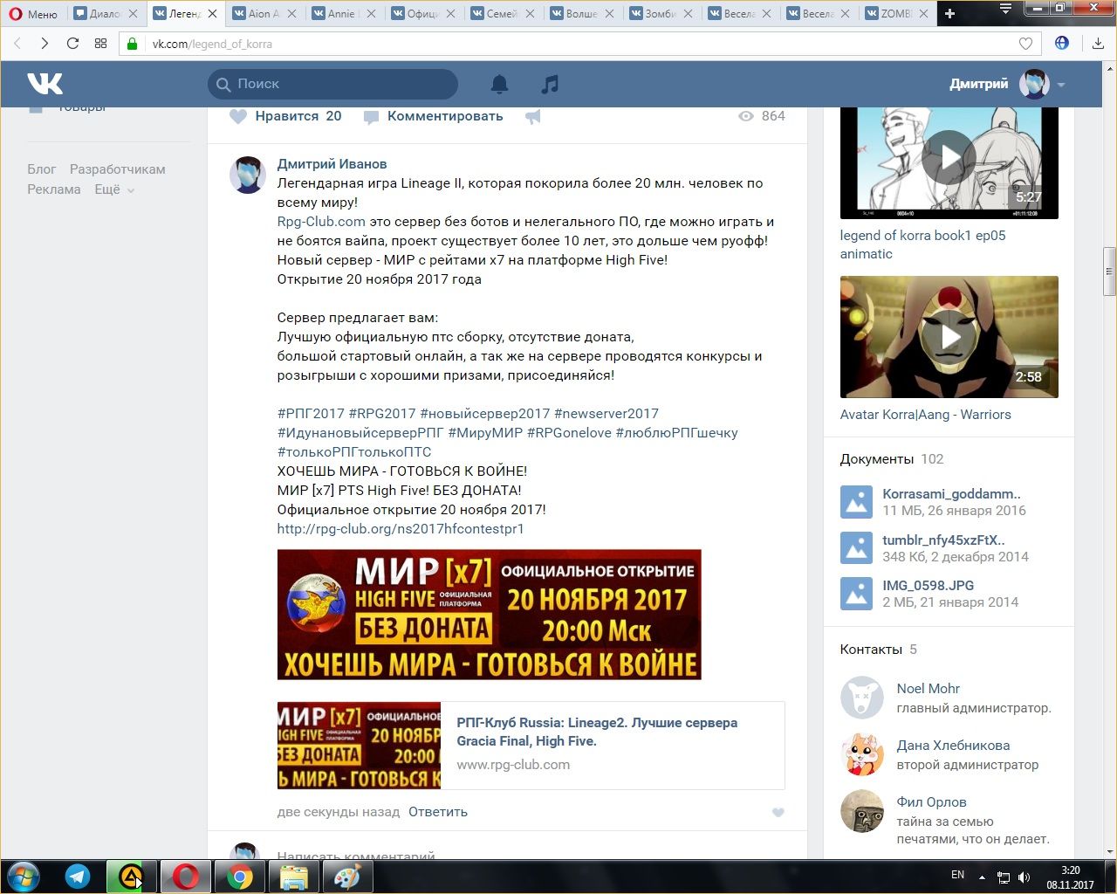The width and height of the screenshot is (1117, 894).
Task: Toggle the Нравится like on post
Action: click(x=286, y=116)
